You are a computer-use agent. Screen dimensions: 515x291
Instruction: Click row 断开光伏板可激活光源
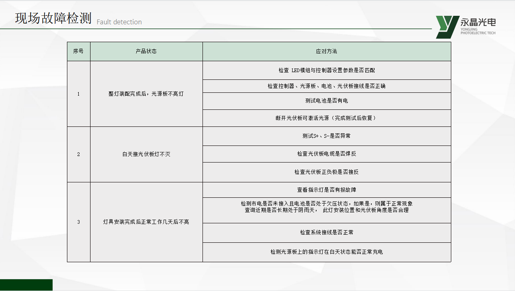point(327,118)
